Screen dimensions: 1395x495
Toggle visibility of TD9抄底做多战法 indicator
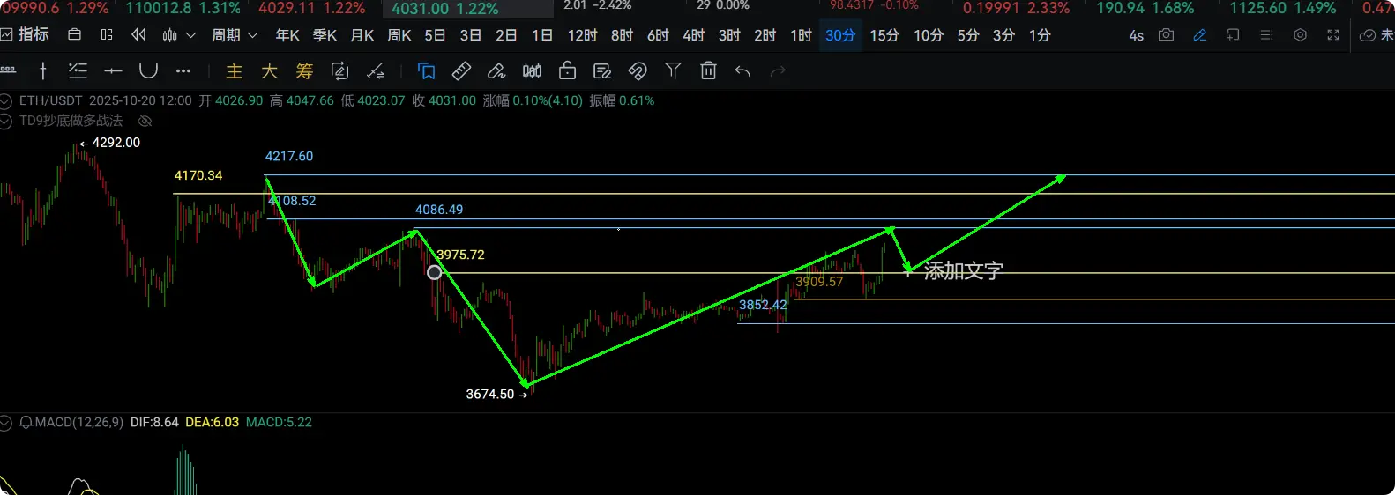tap(145, 121)
